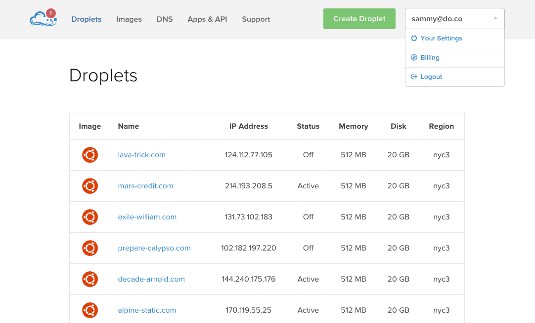
Task: Click the Ubuntu icon for mars-credit.com
Action: pos(90,186)
